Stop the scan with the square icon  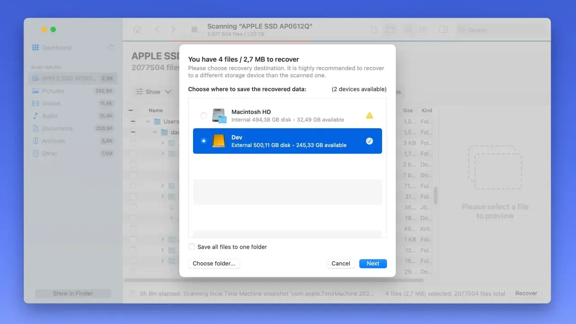tap(194, 30)
